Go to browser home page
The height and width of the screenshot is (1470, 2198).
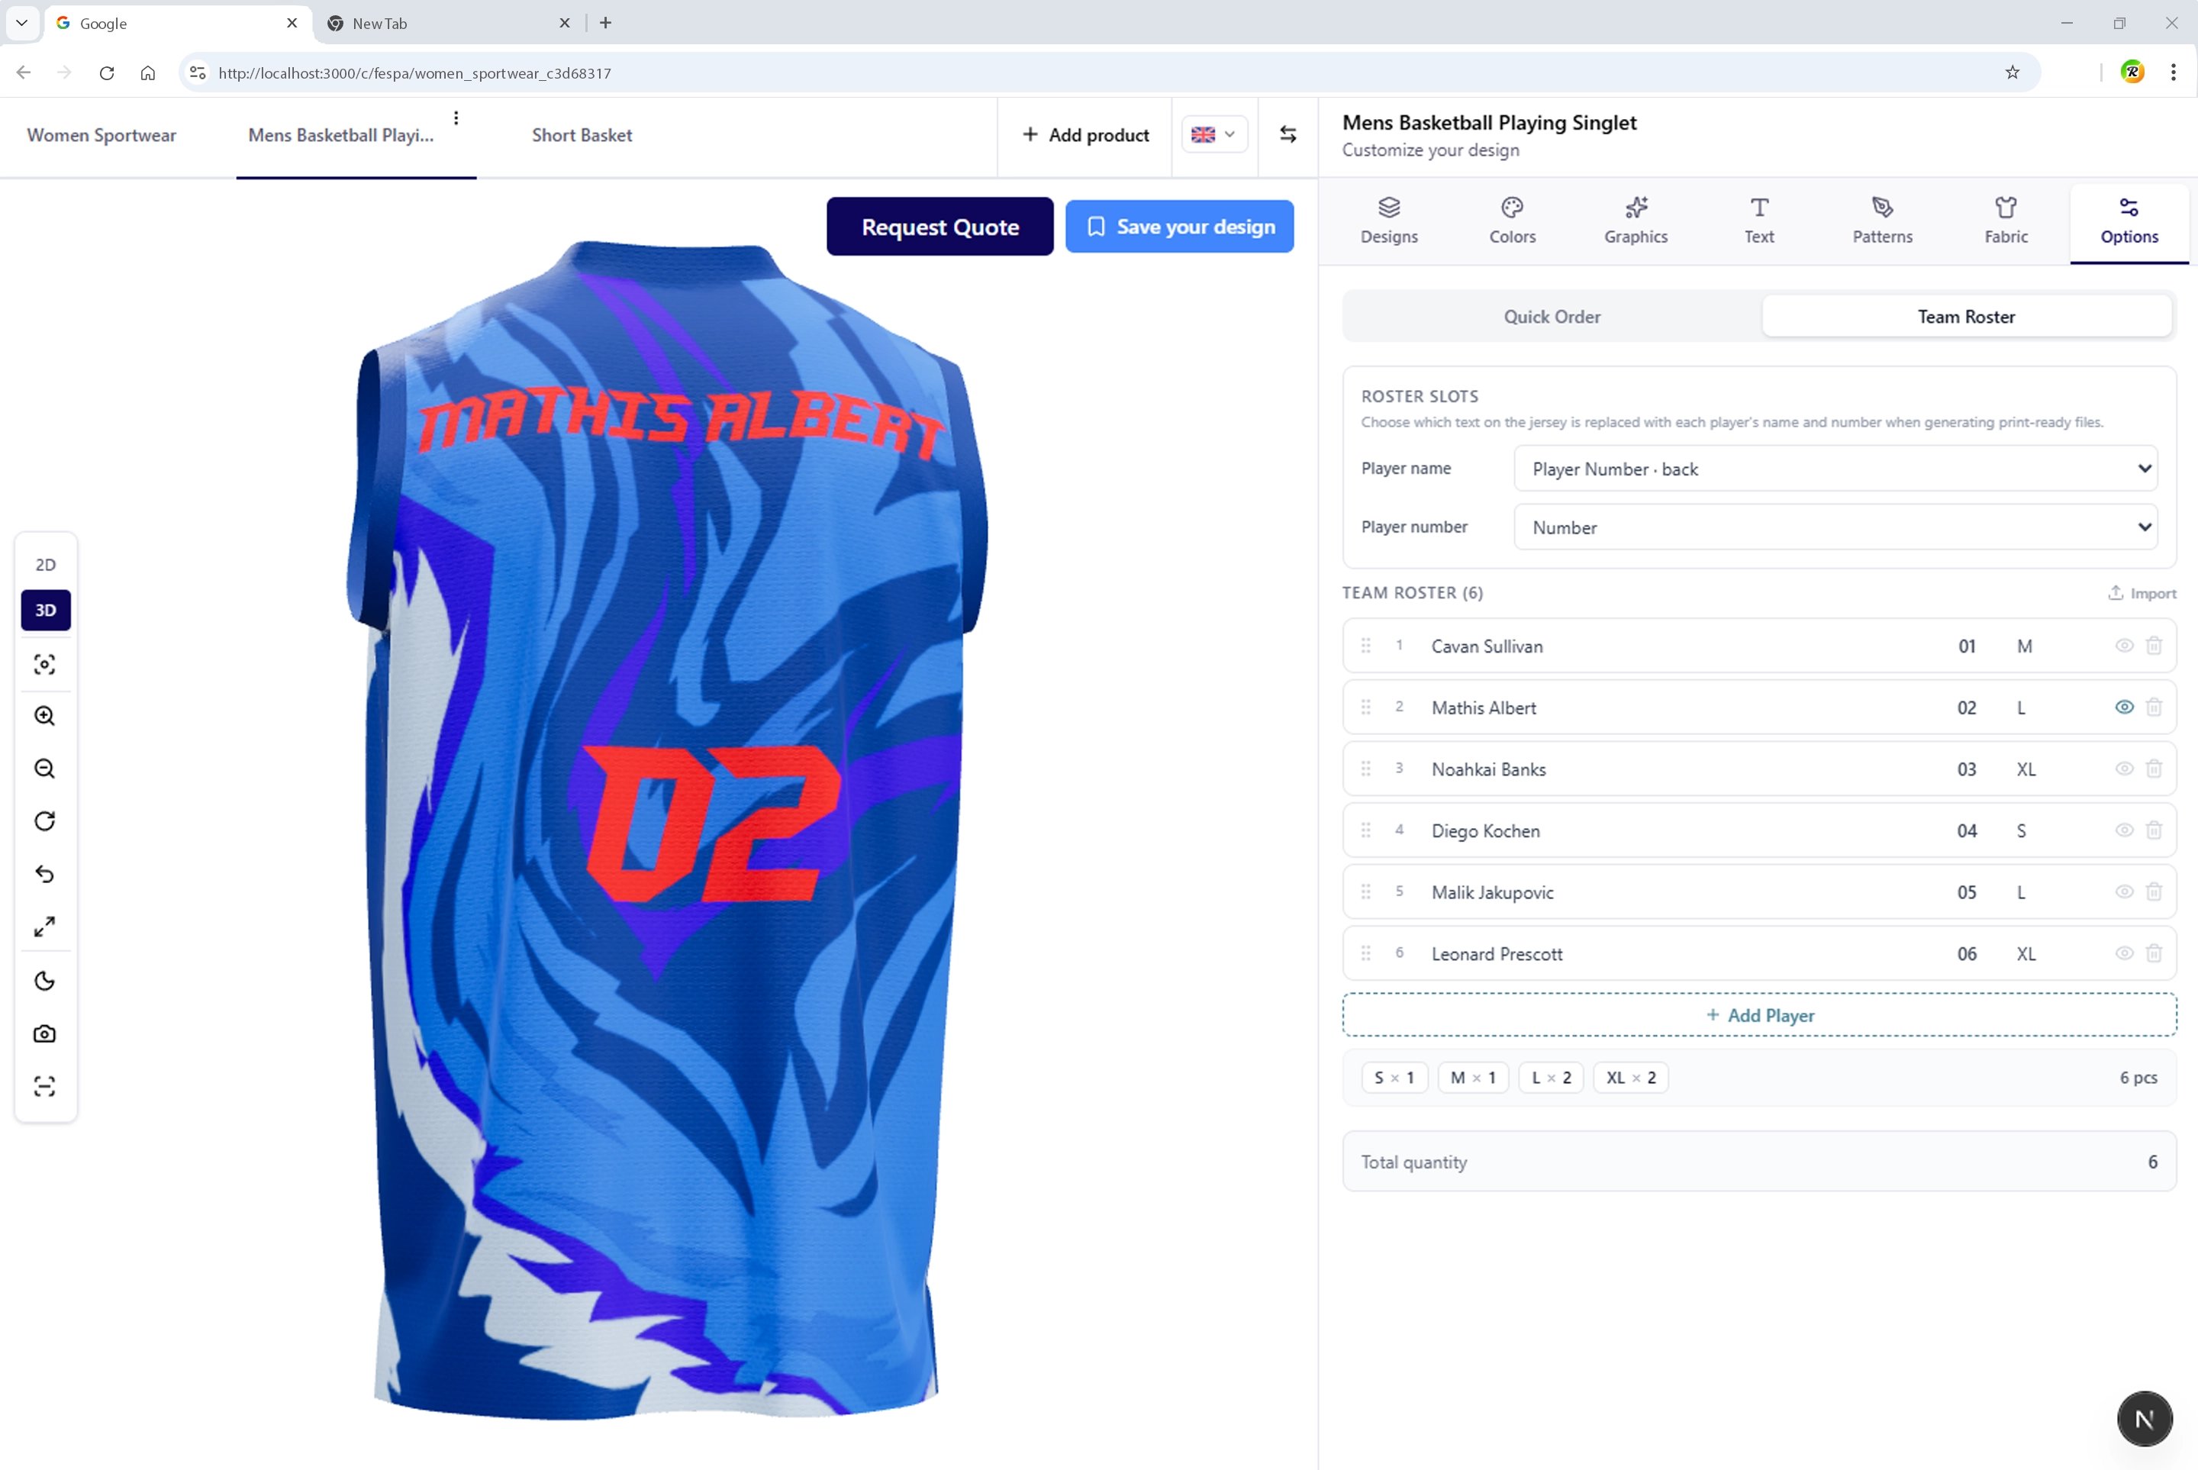click(x=148, y=73)
